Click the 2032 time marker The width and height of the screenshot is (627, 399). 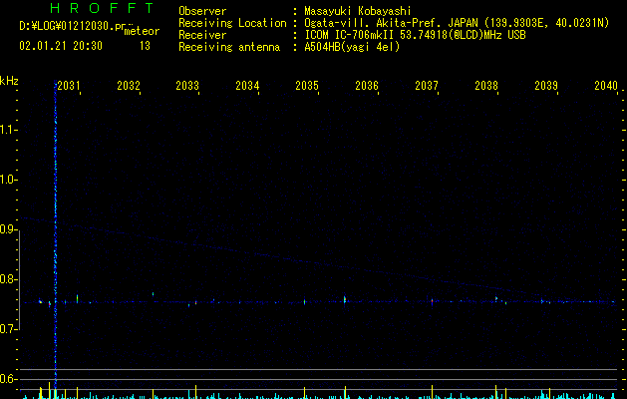point(129,86)
